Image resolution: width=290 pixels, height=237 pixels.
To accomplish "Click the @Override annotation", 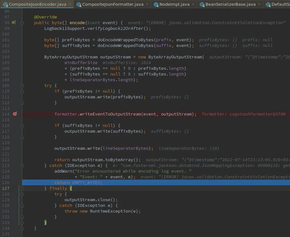I will pos(45,17).
